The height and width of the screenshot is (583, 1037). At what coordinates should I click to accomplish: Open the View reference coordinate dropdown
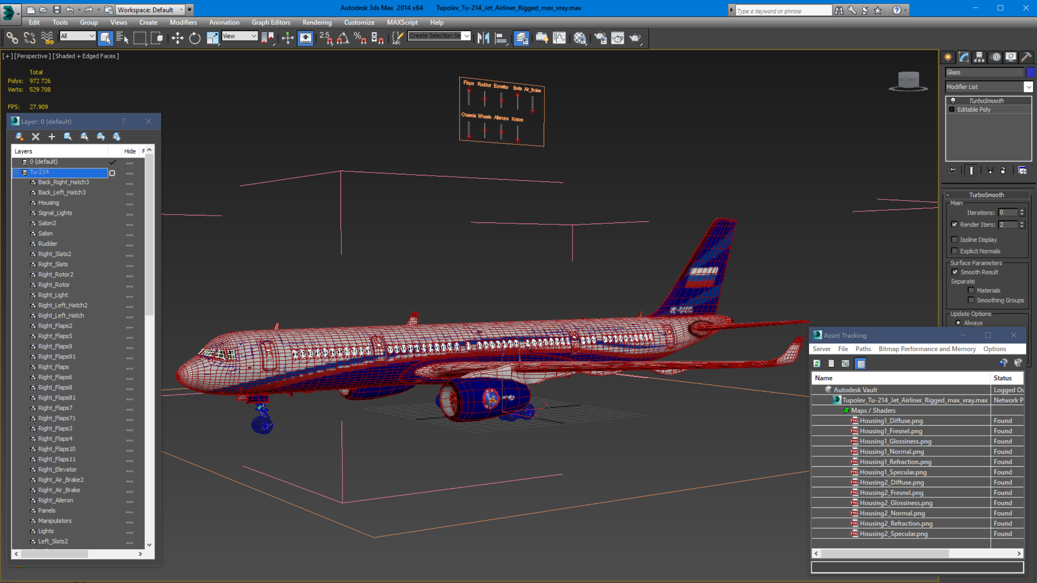pos(240,36)
